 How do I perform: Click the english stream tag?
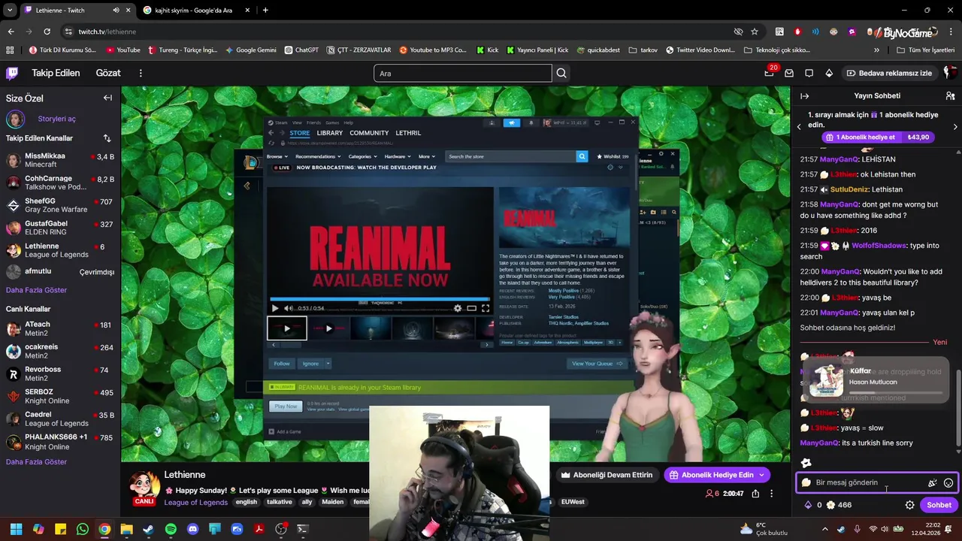pyautogui.click(x=246, y=502)
